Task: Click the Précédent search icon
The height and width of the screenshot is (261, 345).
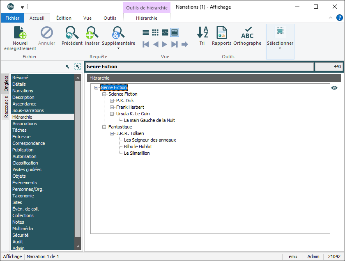Action: [72, 33]
